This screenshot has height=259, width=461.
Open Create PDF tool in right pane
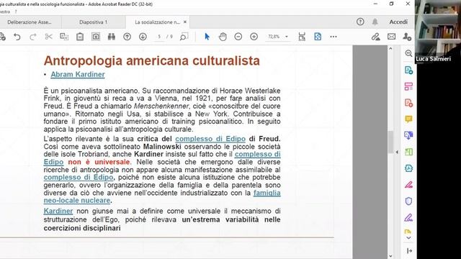click(x=408, y=103)
